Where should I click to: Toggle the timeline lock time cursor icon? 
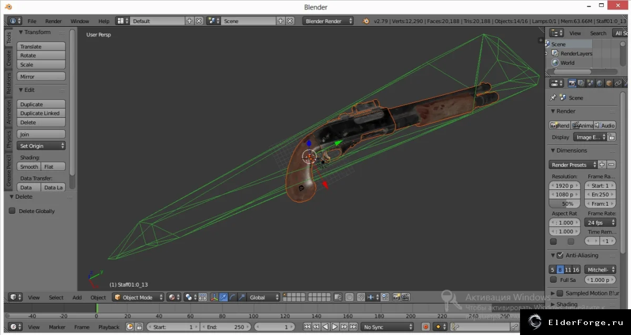[139, 327]
